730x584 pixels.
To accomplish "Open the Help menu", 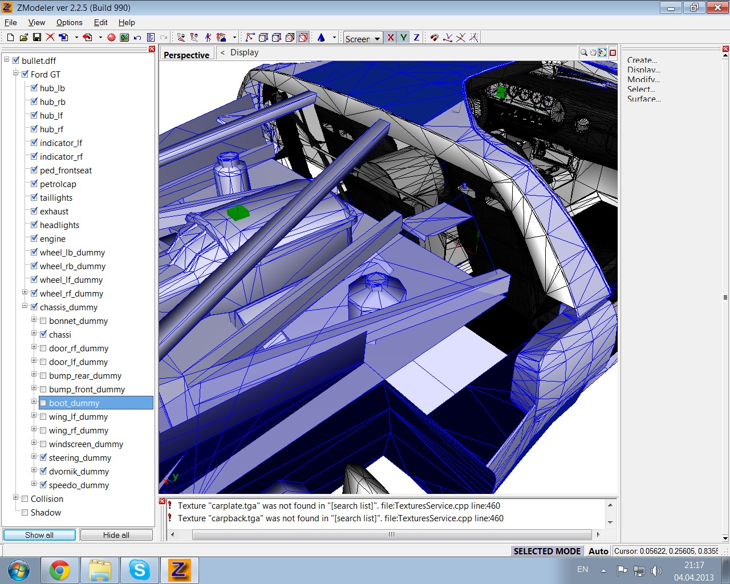I will coord(127,22).
